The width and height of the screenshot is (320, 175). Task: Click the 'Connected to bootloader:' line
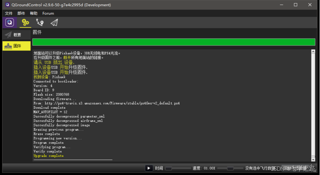click(56, 81)
